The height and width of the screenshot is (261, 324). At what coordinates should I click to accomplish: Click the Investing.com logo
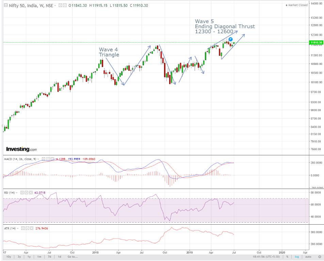coord(21,149)
